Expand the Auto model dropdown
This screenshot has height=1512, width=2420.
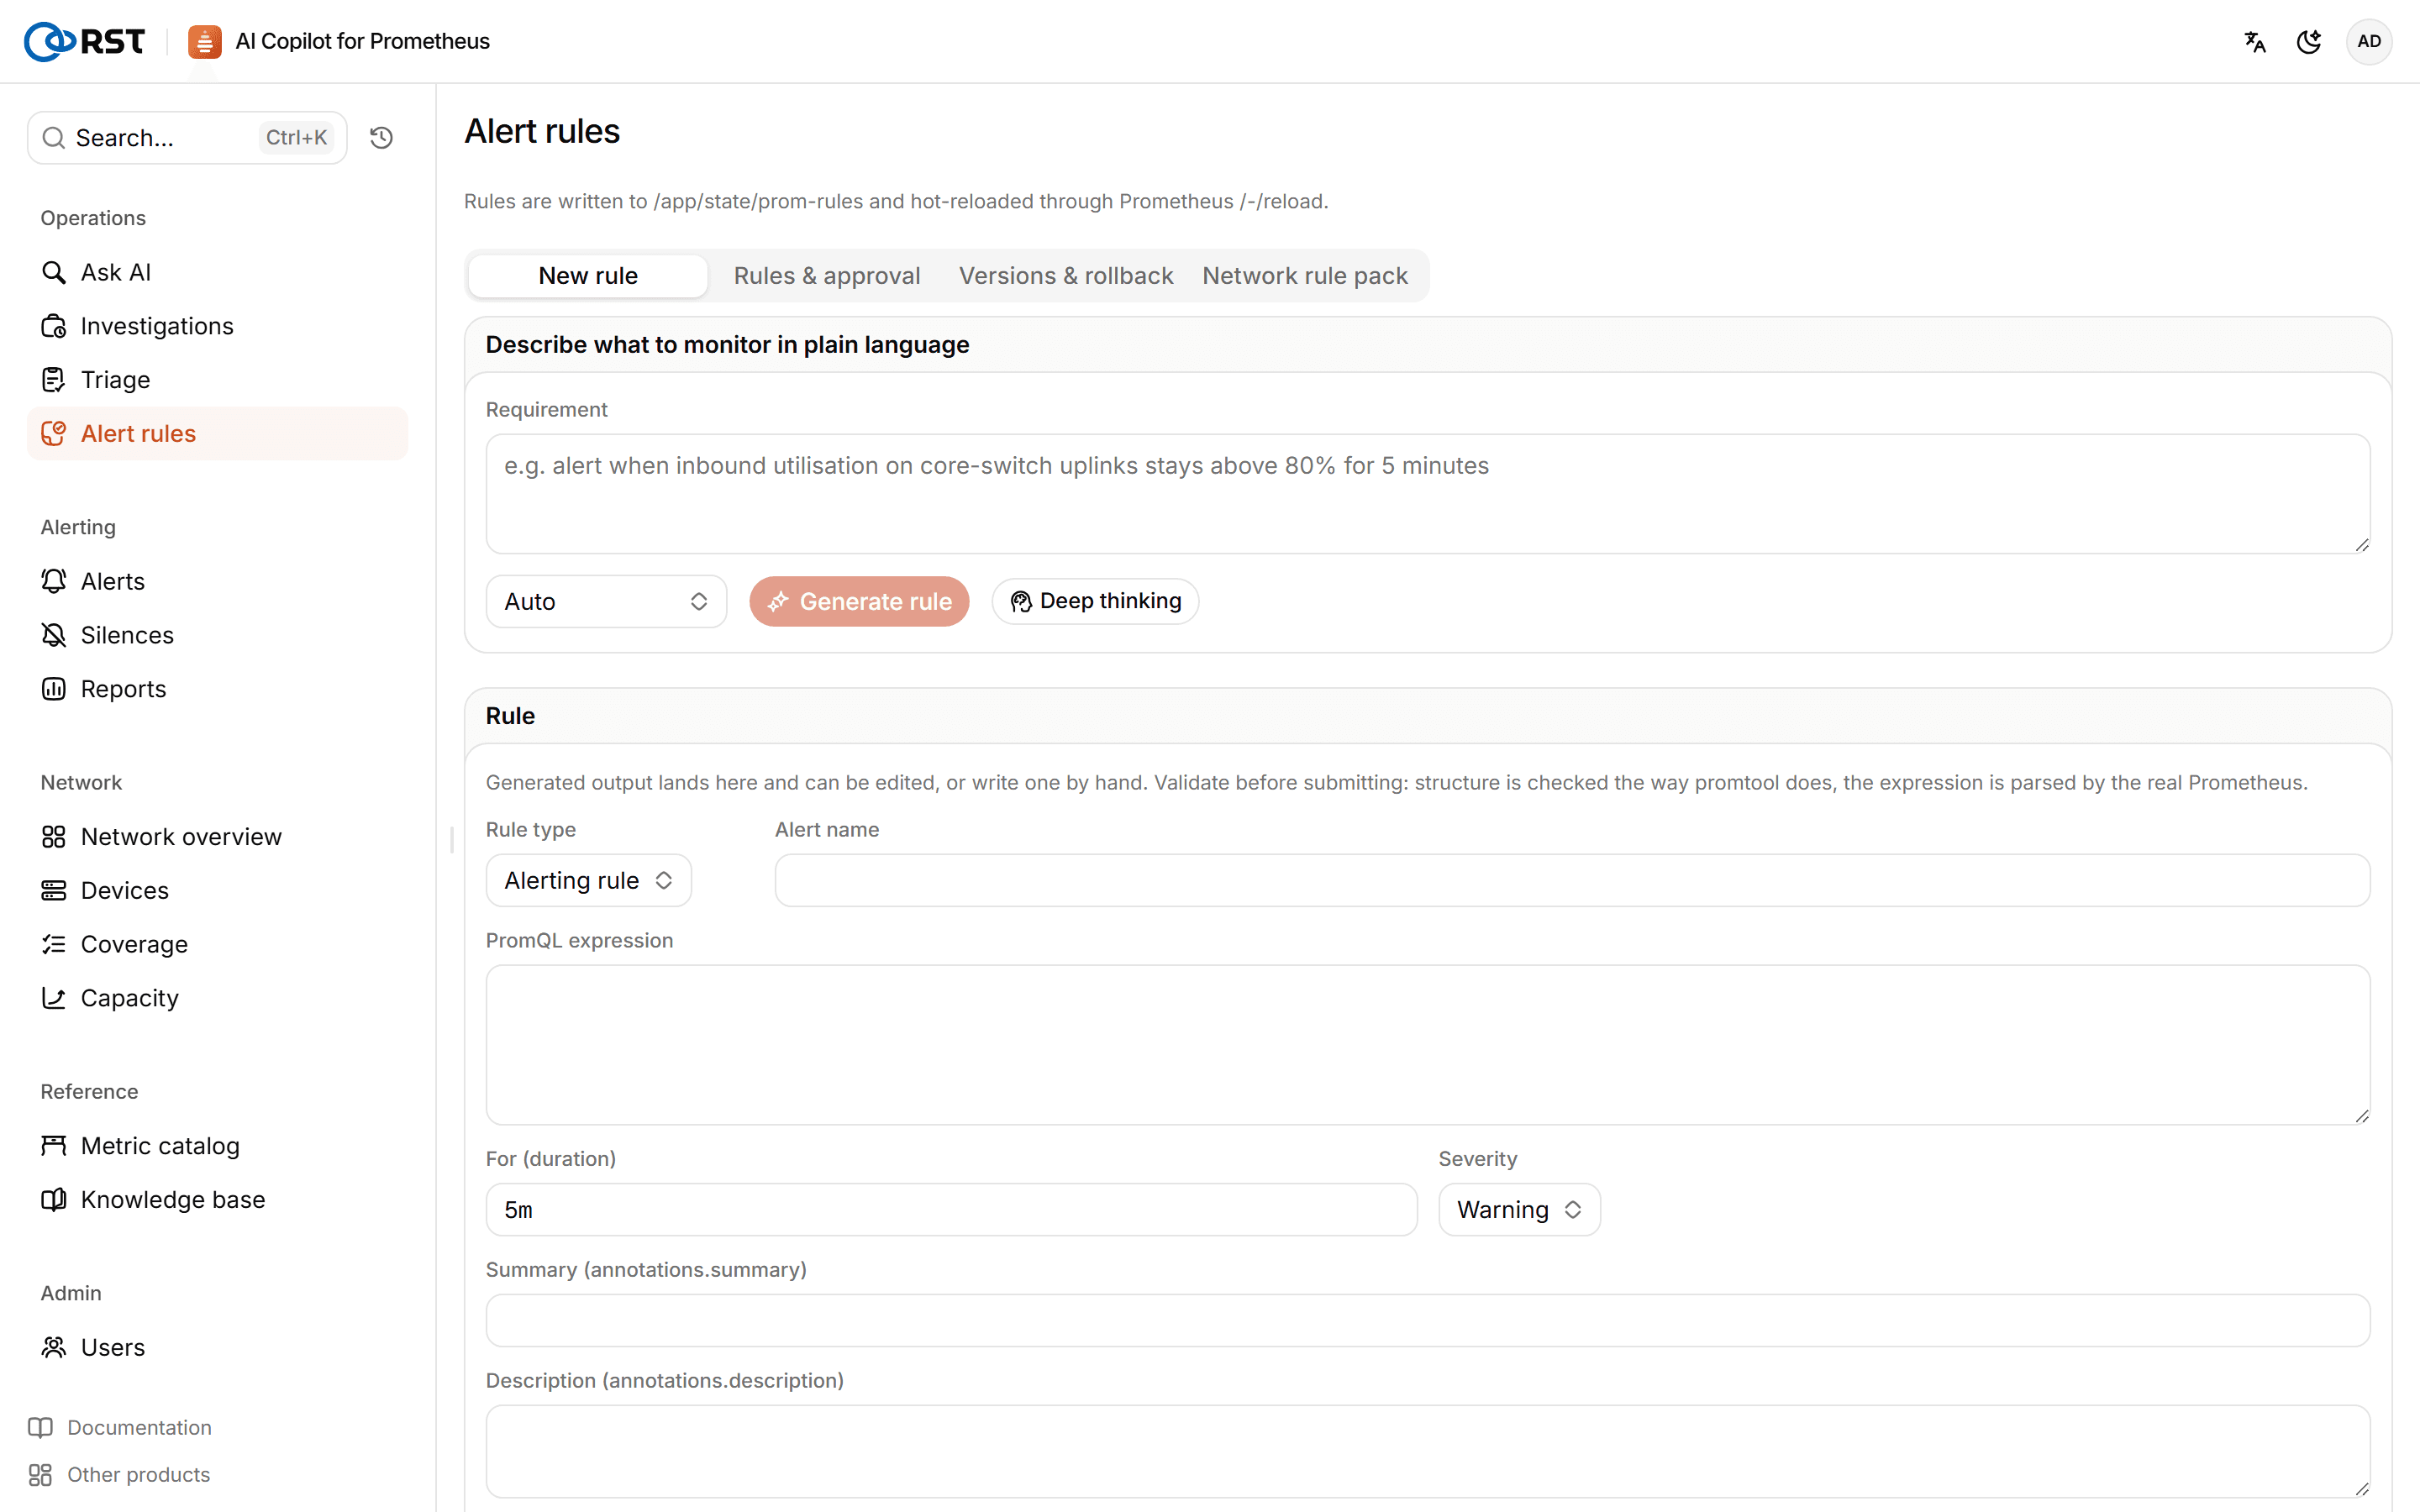click(x=606, y=601)
